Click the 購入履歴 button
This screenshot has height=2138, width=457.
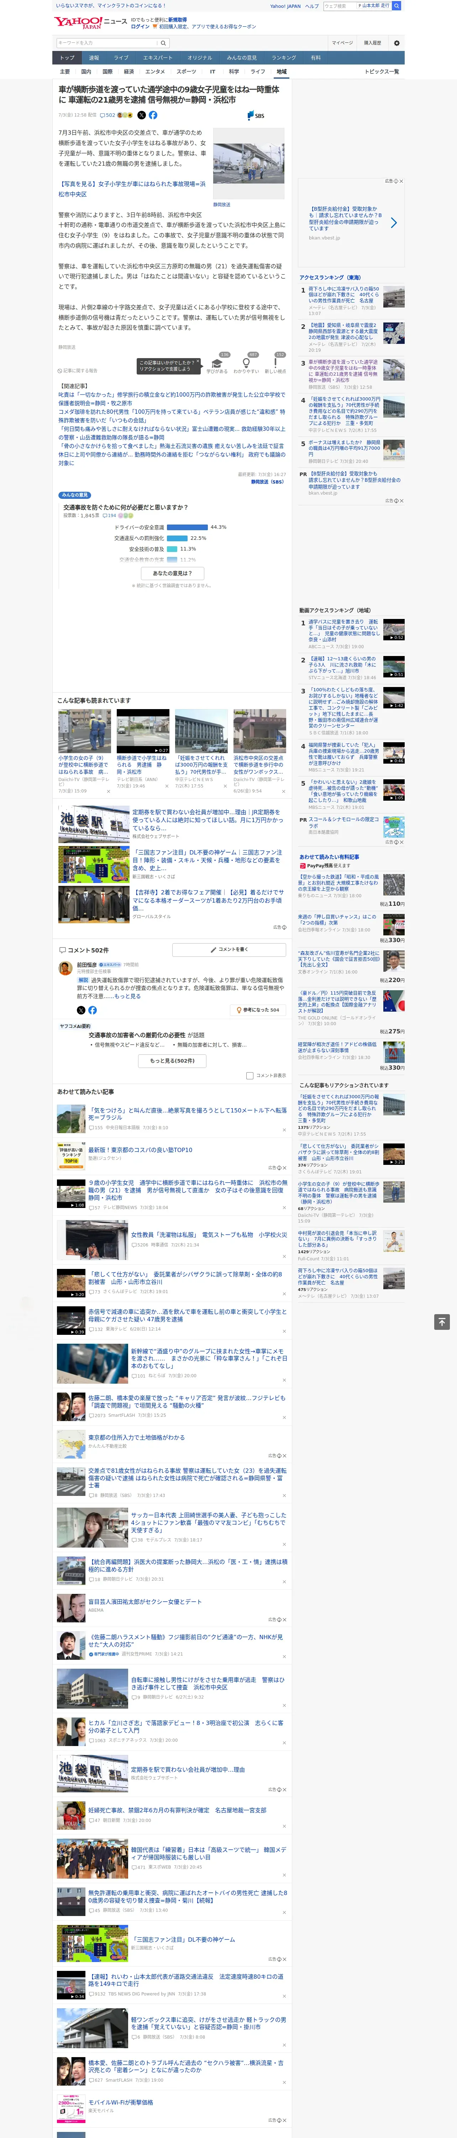tap(372, 43)
